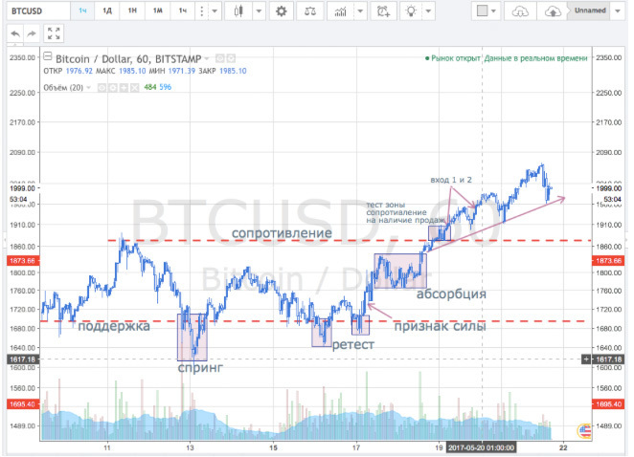The image size is (634, 457).
Task: Open layout selection dropdown arrow
Action: tap(493, 11)
